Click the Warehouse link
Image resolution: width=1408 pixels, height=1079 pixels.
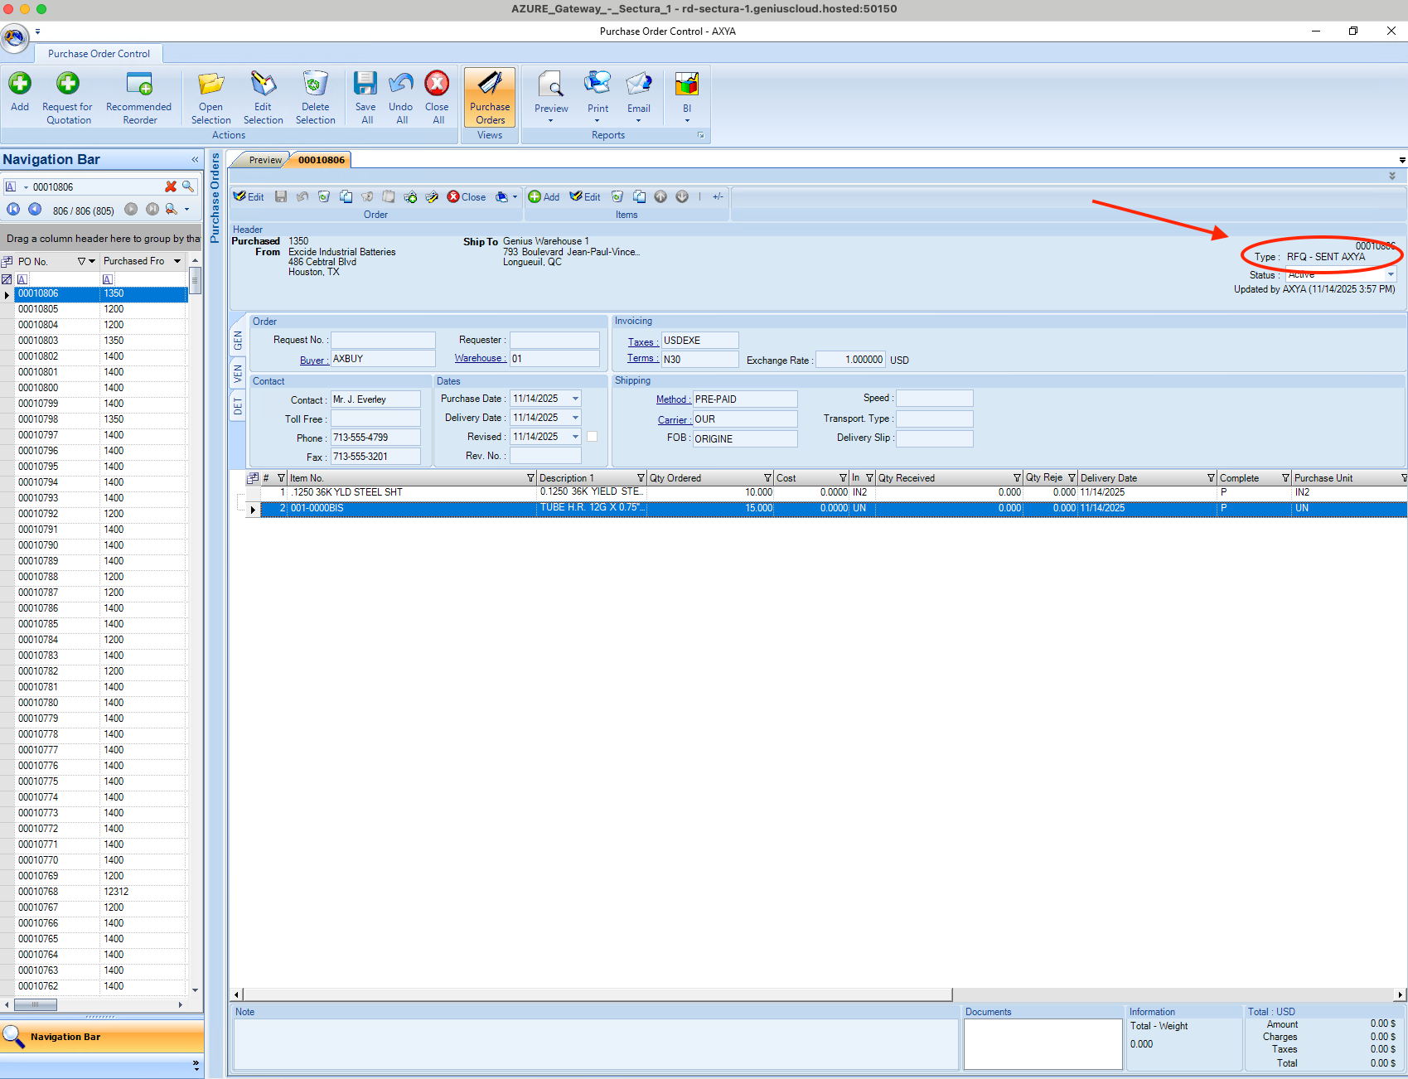click(x=479, y=359)
